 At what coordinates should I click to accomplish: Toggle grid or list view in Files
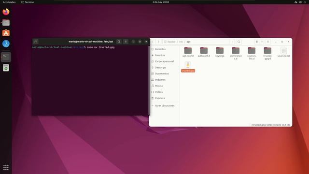(257, 42)
